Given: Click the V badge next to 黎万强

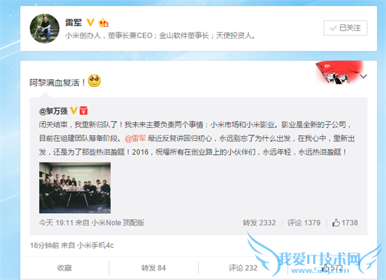Looking at the screenshot, I should tap(73, 110).
